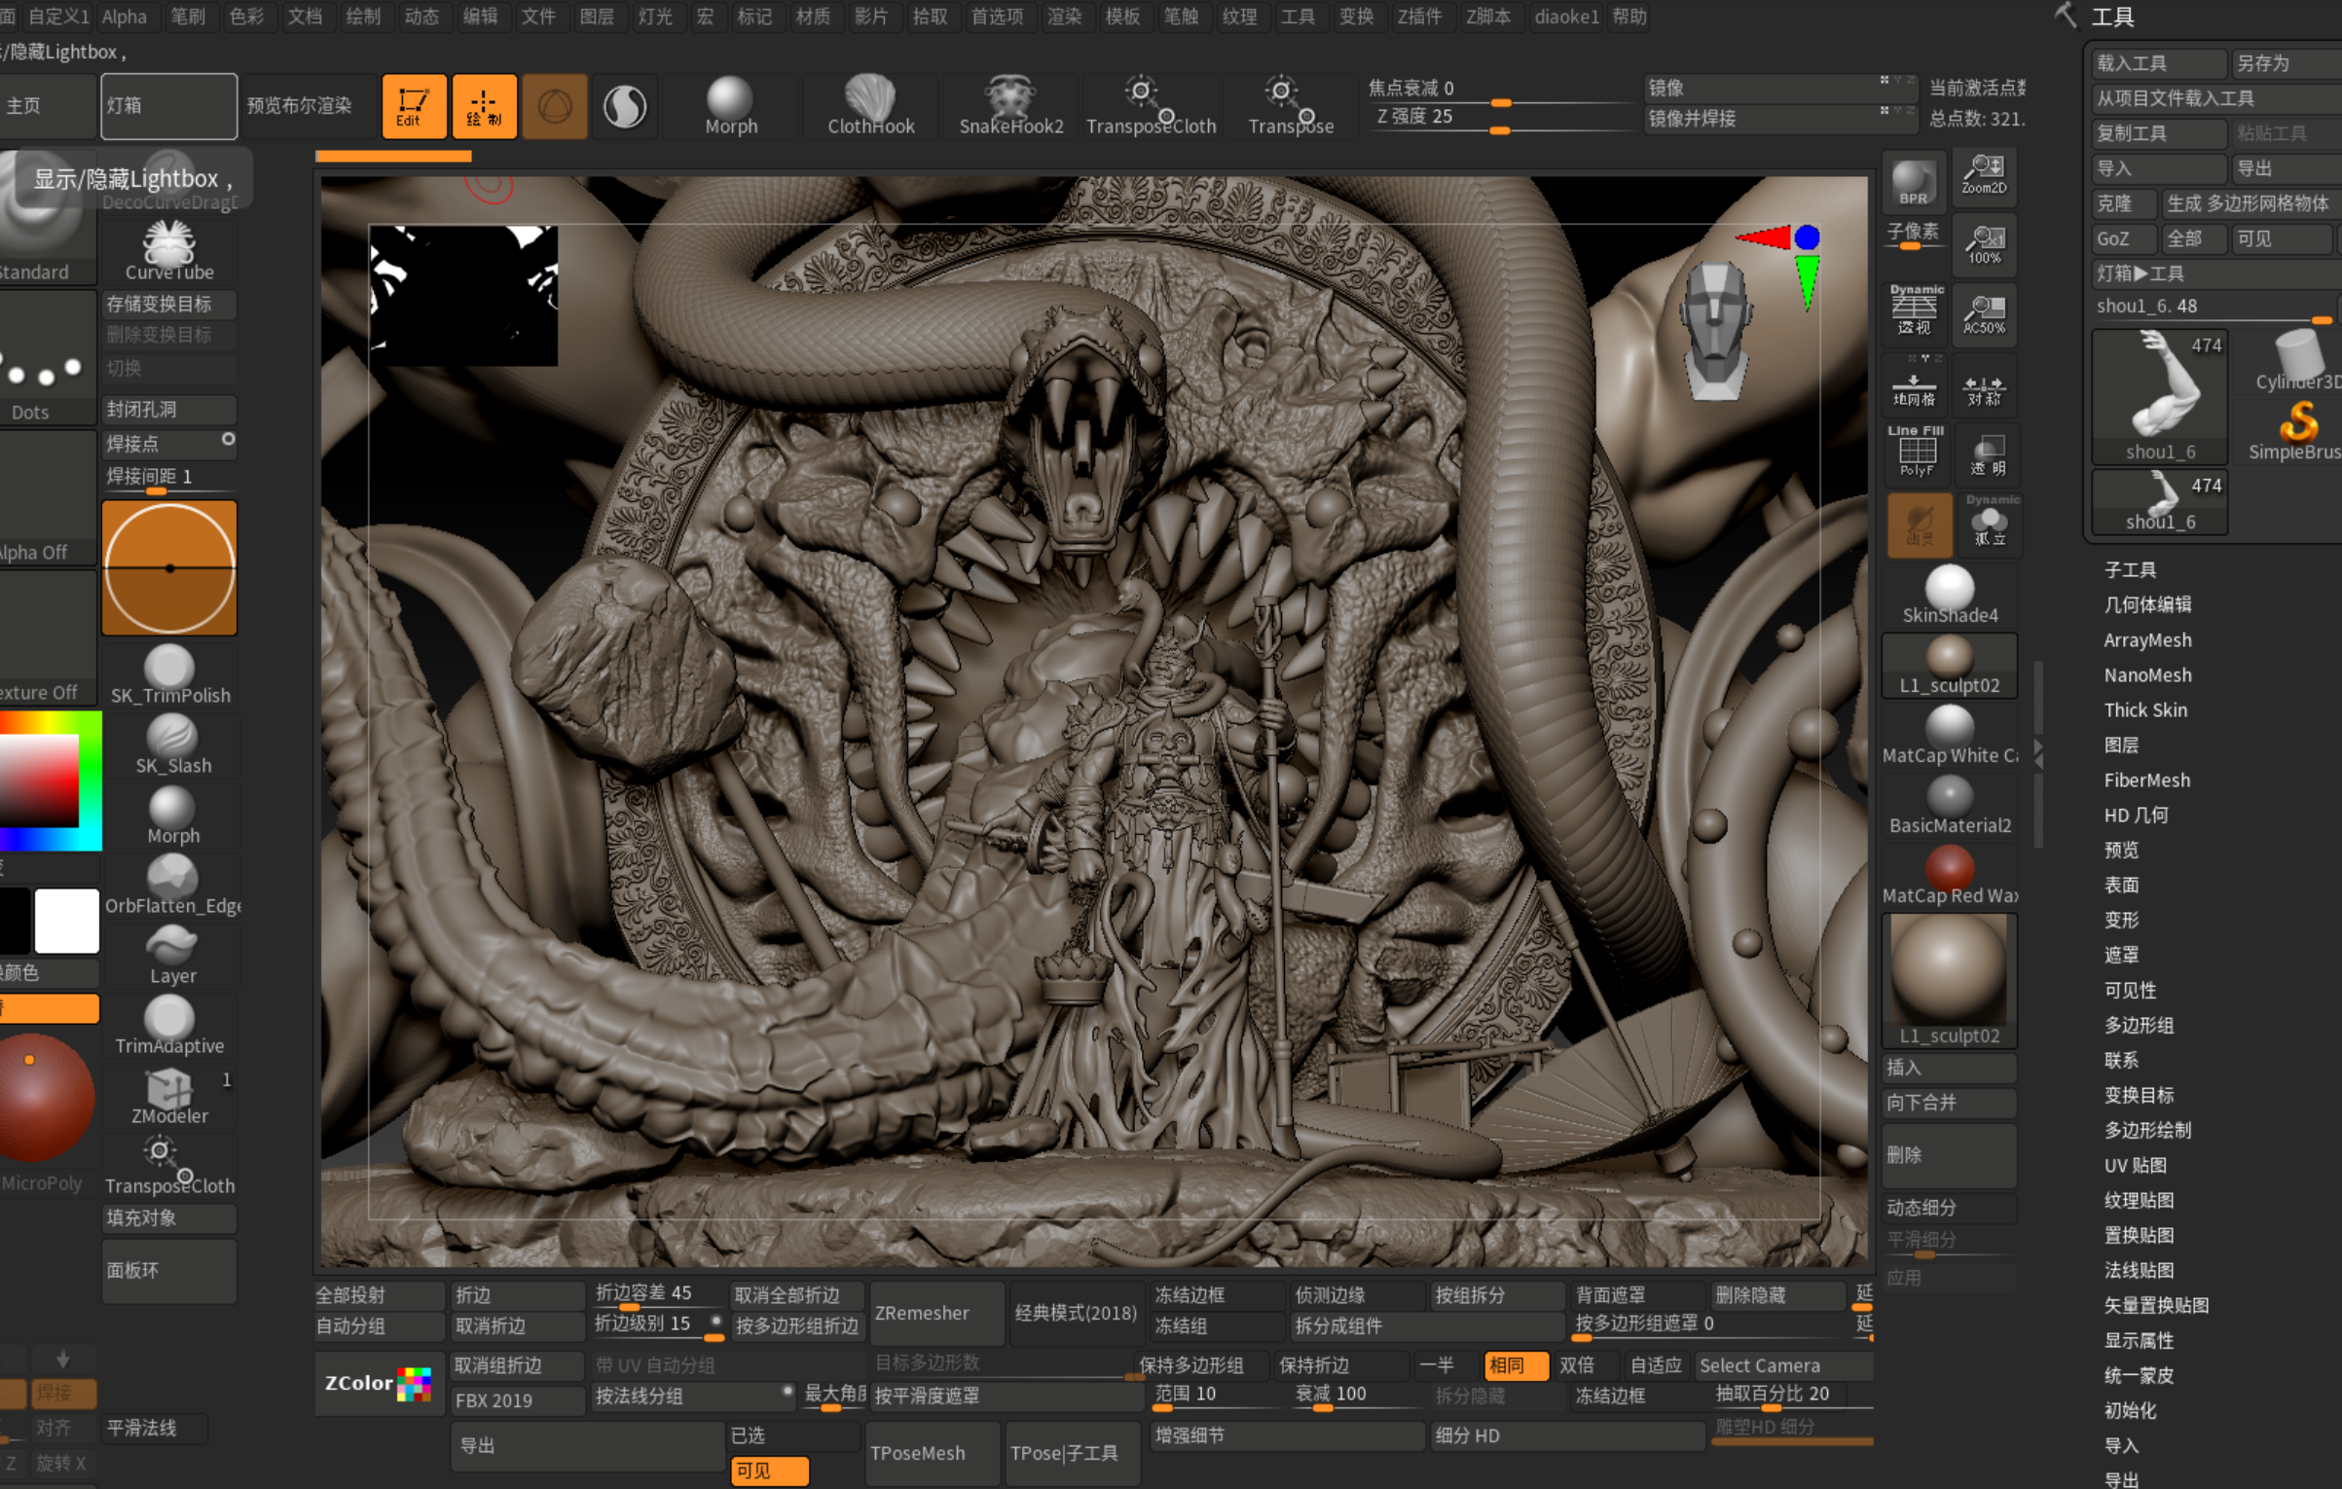This screenshot has height=1489, width=2342.
Task: Open the Z插件 menu
Action: tap(1419, 17)
